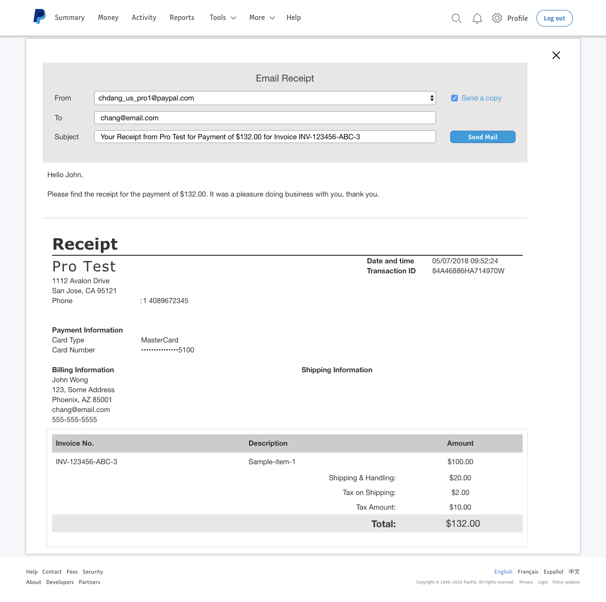Open the Activity page
Viewport: 606px width, 602px height.
(144, 18)
